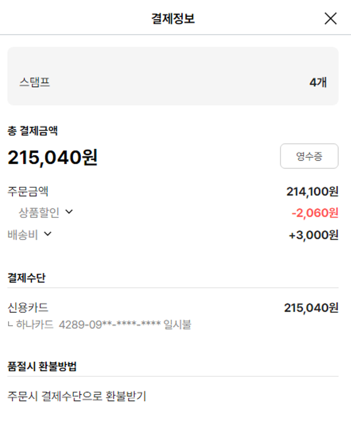This screenshot has height=435, width=351.
Task: Click the red -2,060원 discount amount
Action: click(314, 213)
